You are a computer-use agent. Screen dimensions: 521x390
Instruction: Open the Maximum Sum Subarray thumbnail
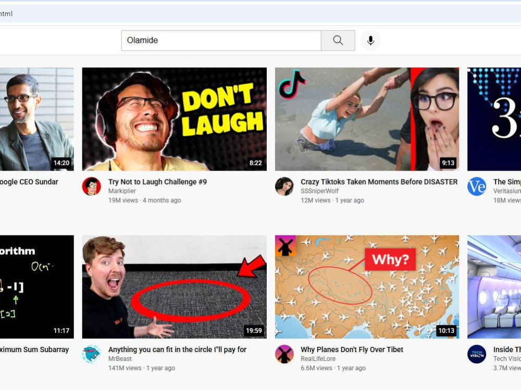(x=37, y=287)
